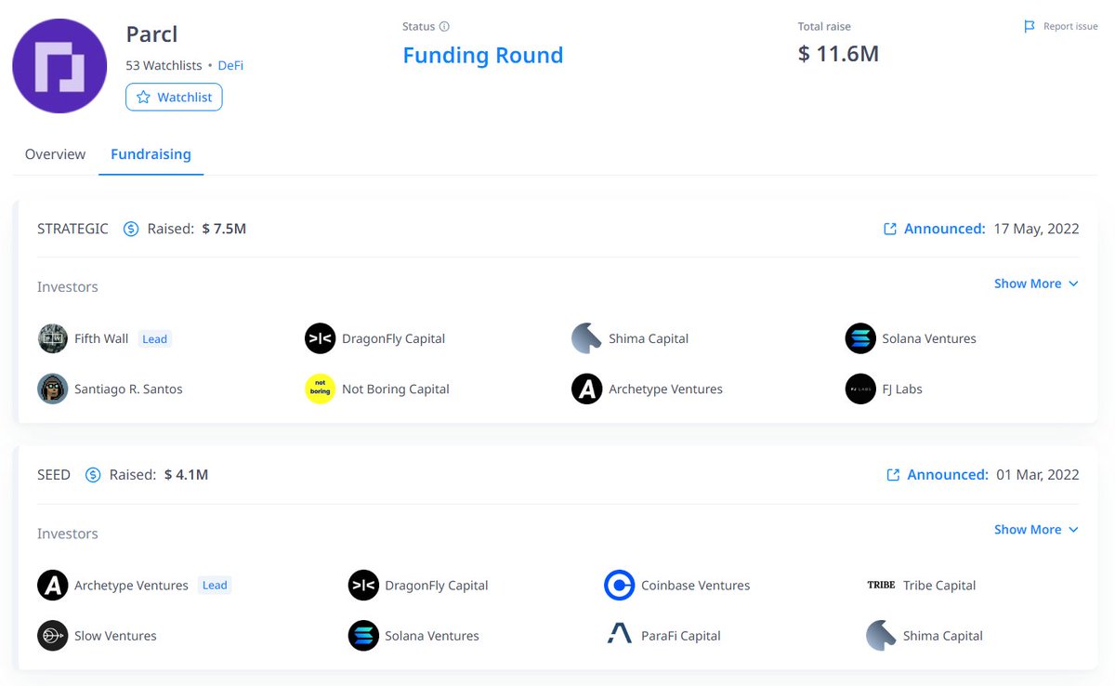Viewport: 1115px width, 686px height.
Task: Expand Show More for Strategic round investors
Action: click(1036, 284)
